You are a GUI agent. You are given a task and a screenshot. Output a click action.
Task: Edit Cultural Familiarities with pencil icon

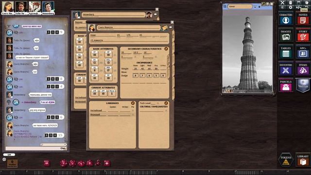point(166,103)
